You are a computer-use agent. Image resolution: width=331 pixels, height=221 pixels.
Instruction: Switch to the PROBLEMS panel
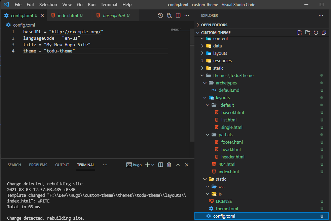click(38, 164)
